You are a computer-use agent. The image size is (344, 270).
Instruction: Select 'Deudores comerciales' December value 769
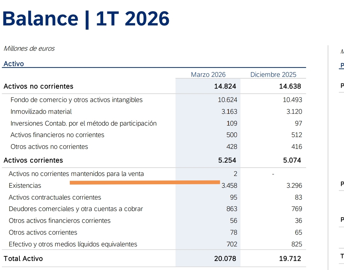(x=297, y=209)
